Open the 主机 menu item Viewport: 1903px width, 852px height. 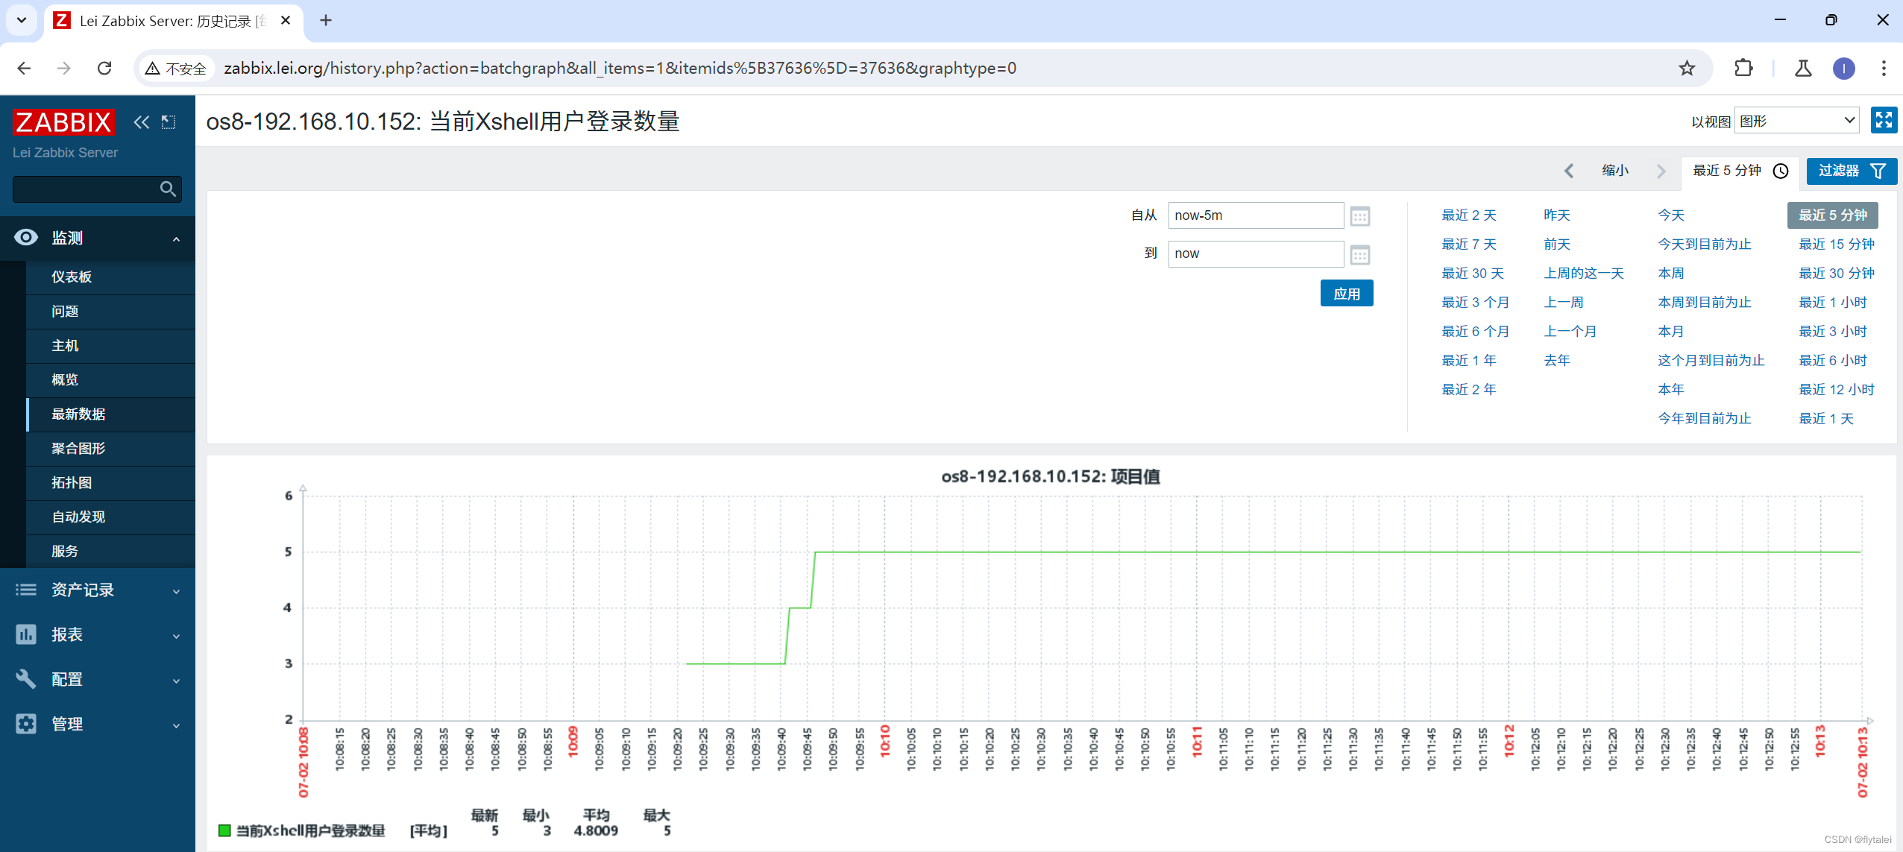pyautogui.click(x=110, y=346)
